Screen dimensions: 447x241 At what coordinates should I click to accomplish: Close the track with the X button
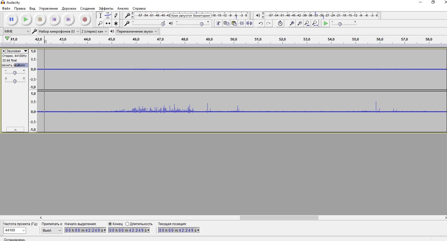pos(4,51)
